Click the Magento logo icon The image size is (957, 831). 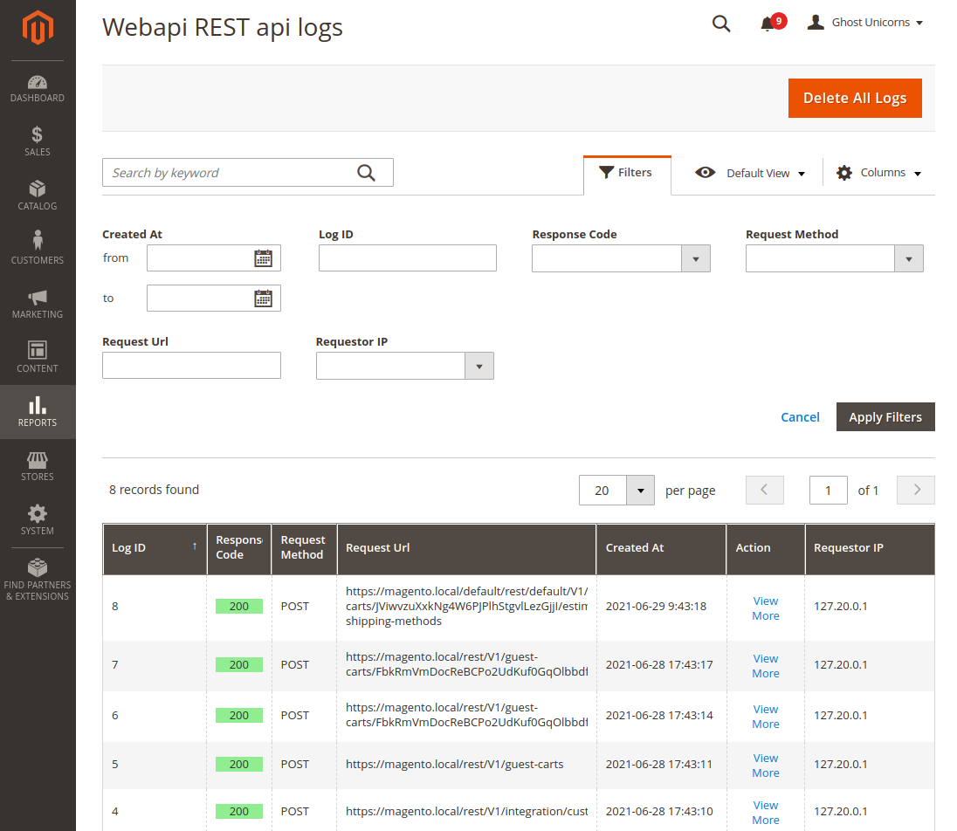click(38, 29)
